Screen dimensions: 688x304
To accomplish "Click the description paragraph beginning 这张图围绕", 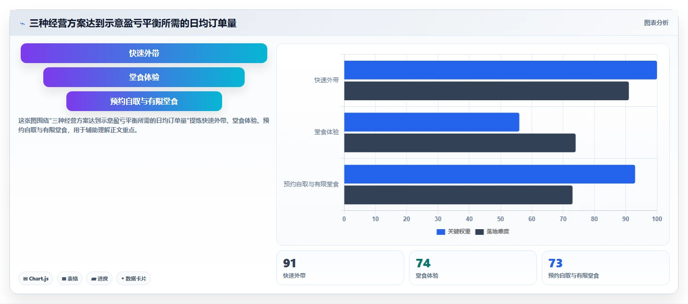I will [144, 126].
